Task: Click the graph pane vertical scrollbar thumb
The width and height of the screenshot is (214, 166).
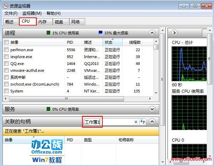Action: [x=210, y=59]
